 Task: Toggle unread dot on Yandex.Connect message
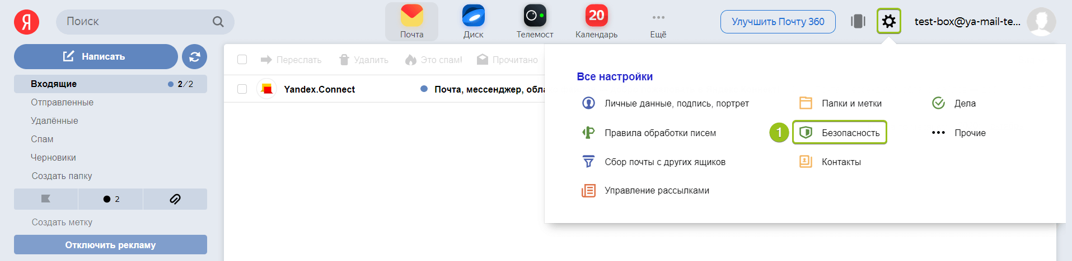tap(424, 89)
